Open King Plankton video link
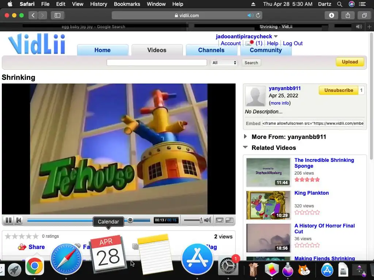The width and height of the screenshot is (374, 280). (312, 193)
